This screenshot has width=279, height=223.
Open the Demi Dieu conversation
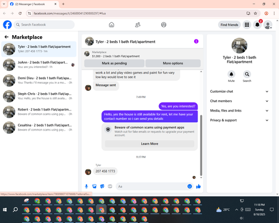[x=39, y=80]
